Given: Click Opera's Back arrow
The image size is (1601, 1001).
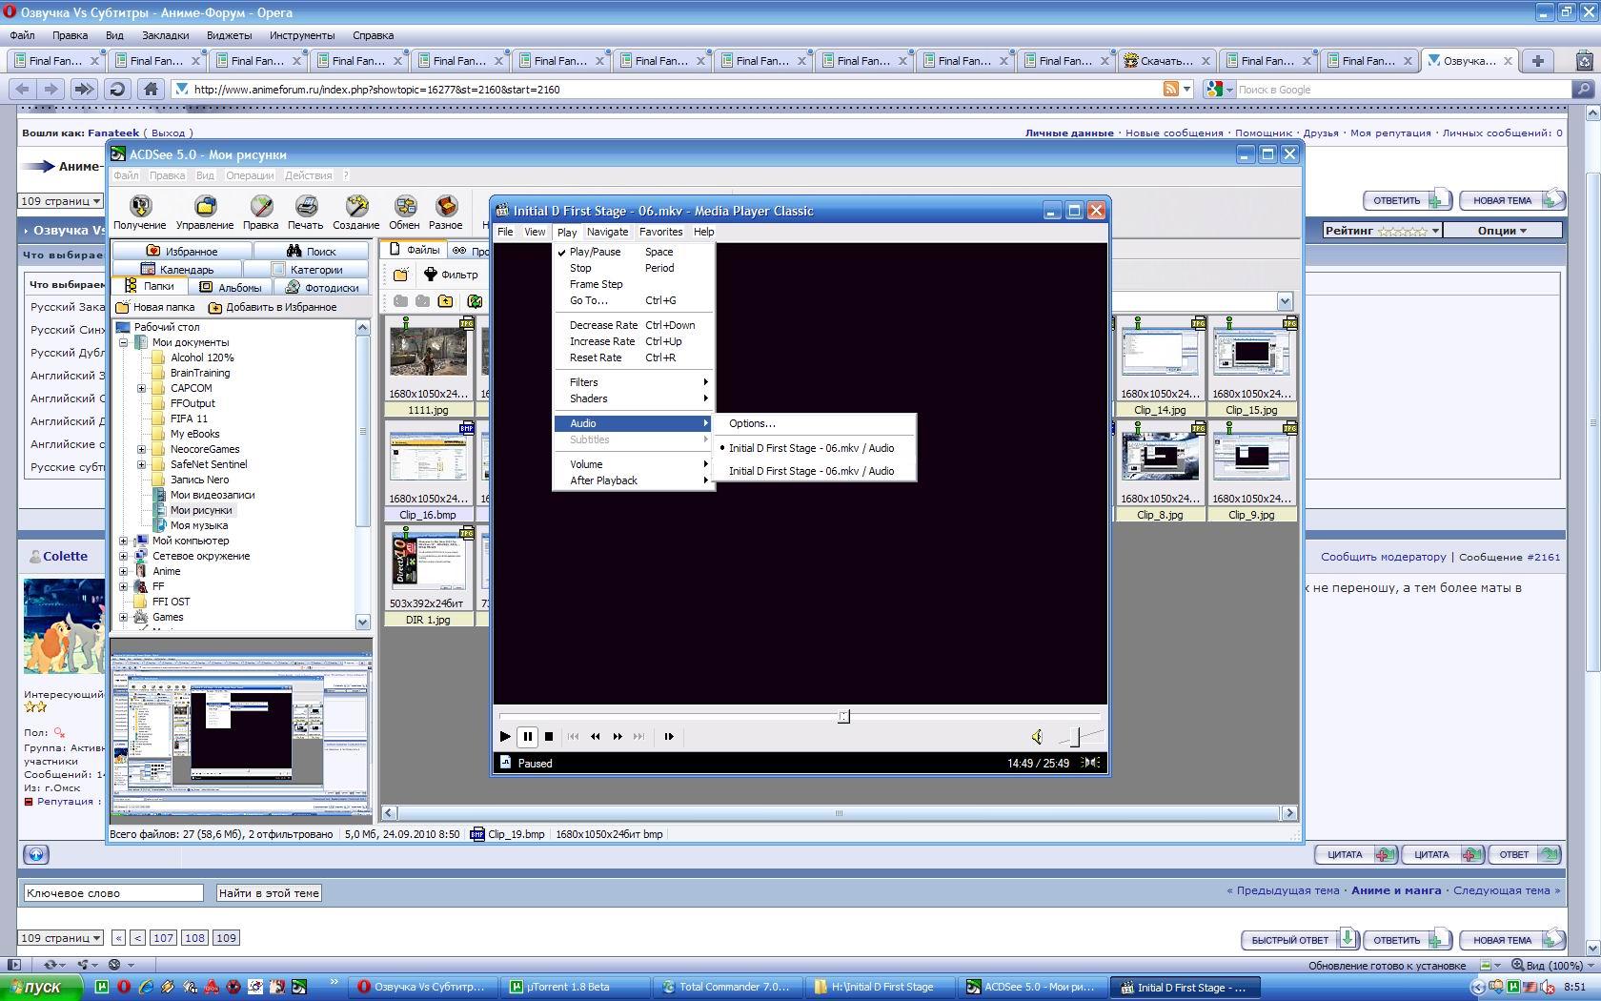Looking at the screenshot, I should 22,89.
